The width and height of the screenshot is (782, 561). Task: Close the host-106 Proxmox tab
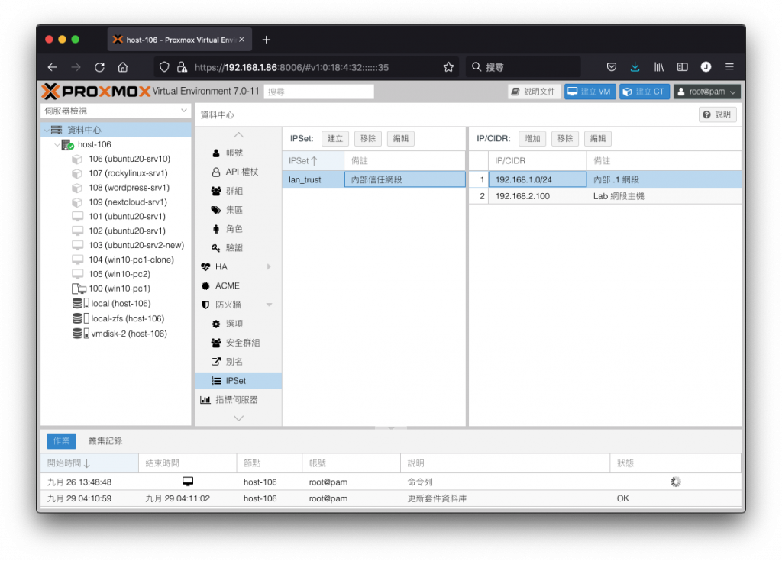point(242,40)
